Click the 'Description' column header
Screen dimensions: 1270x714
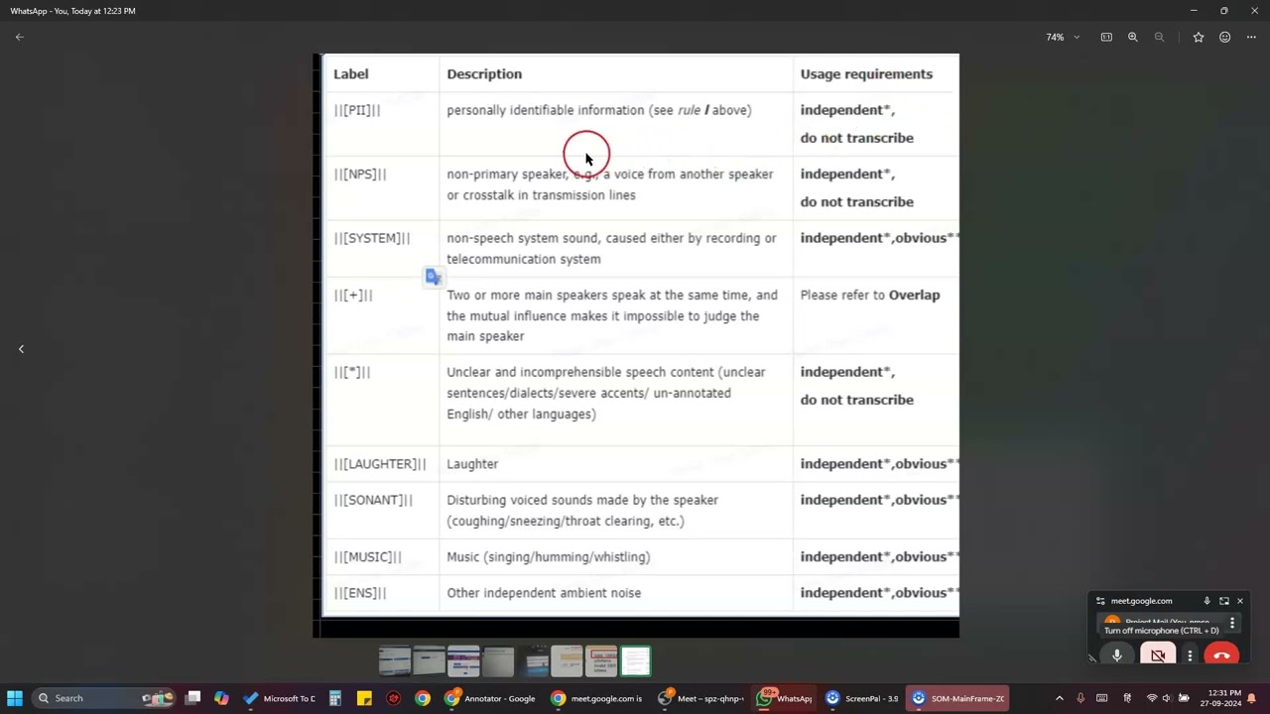[x=484, y=74]
